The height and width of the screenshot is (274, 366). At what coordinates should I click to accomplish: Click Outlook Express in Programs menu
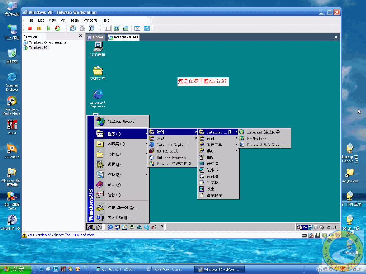[x=173, y=157]
